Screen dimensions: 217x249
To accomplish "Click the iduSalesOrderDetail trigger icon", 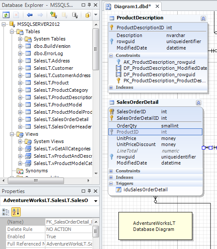I will (x=118, y=190).
